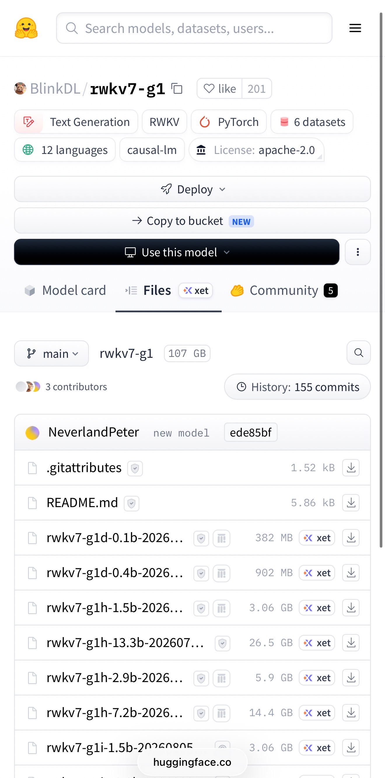The width and height of the screenshot is (385, 778).
Task: Download README.md via its arrow icon
Action: click(x=351, y=503)
